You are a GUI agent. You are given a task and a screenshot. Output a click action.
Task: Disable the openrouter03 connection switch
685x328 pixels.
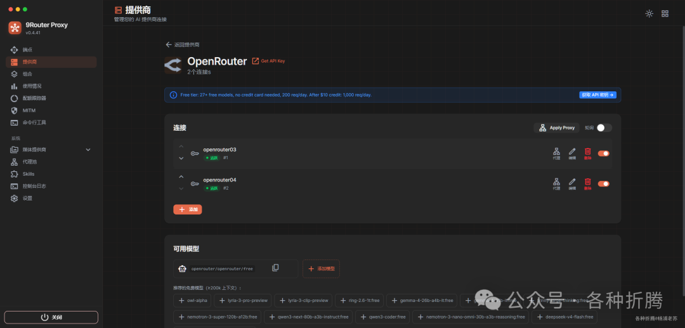tap(604, 154)
